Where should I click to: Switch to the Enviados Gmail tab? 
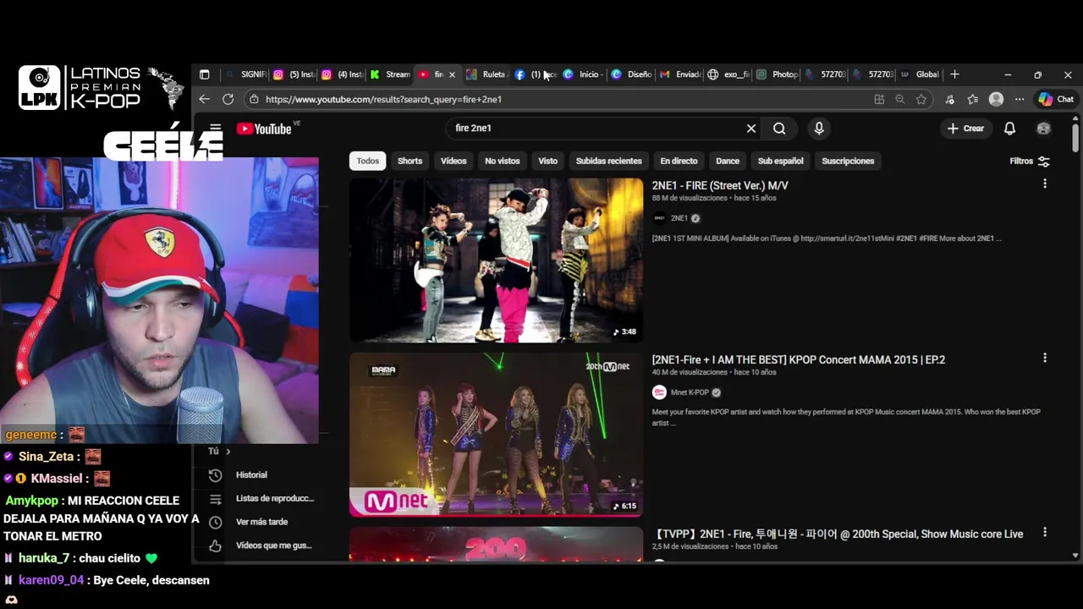coord(680,74)
